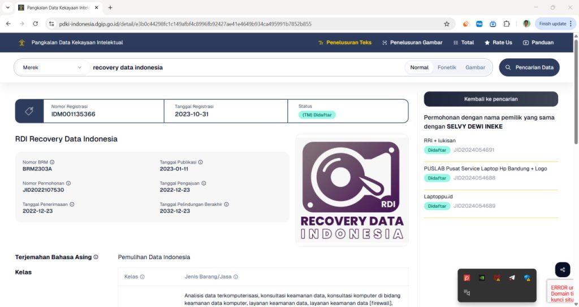Open Penelusuran Gambar menu

pyautogui.click(x=412, y=42)
